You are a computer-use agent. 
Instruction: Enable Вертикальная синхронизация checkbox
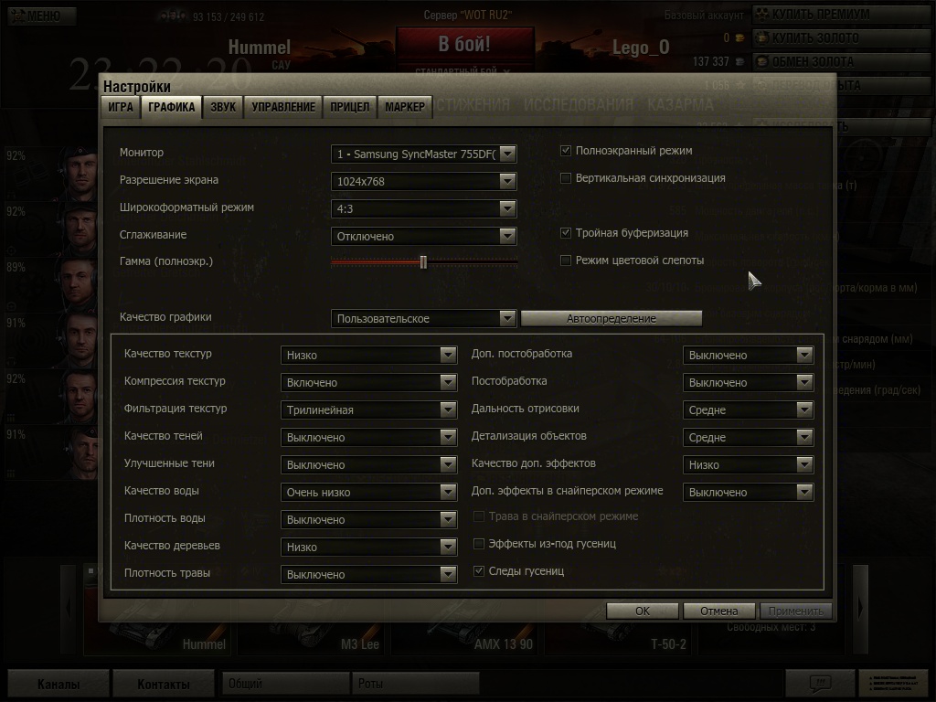tap(566, 178)
